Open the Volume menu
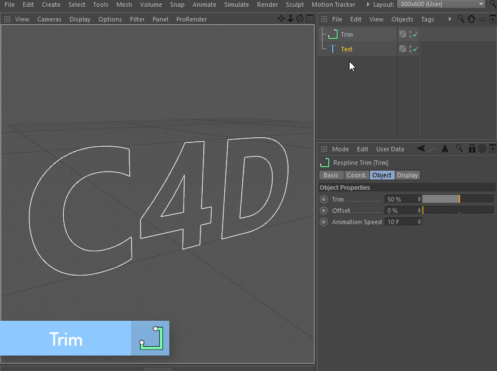 [x=151, y=5]
